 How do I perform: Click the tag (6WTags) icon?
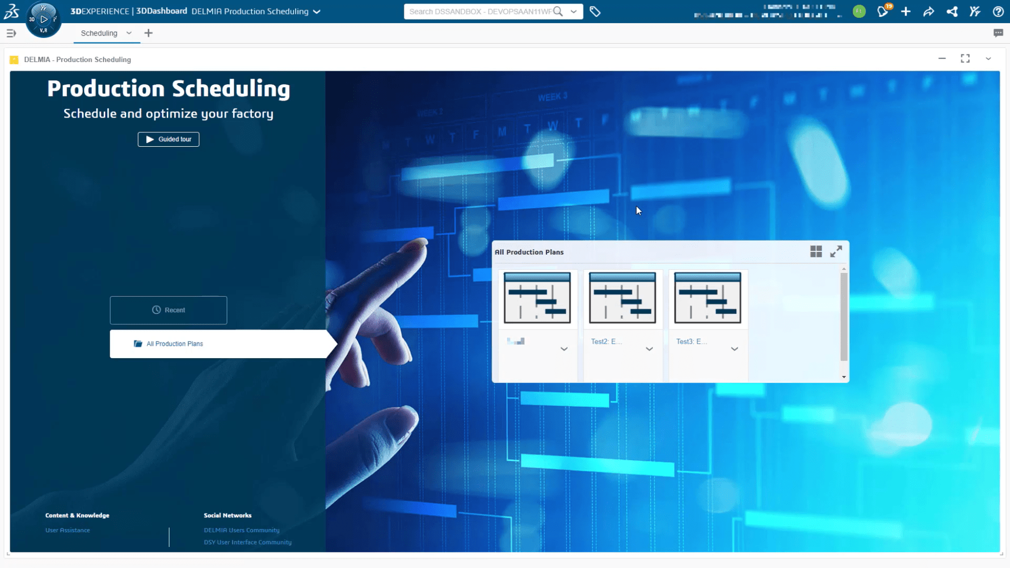595,11
